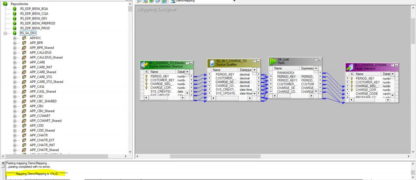This screenshot has height=180, width=416.
Task: Expand the ADHOC folder
Action: pos(15,38)
